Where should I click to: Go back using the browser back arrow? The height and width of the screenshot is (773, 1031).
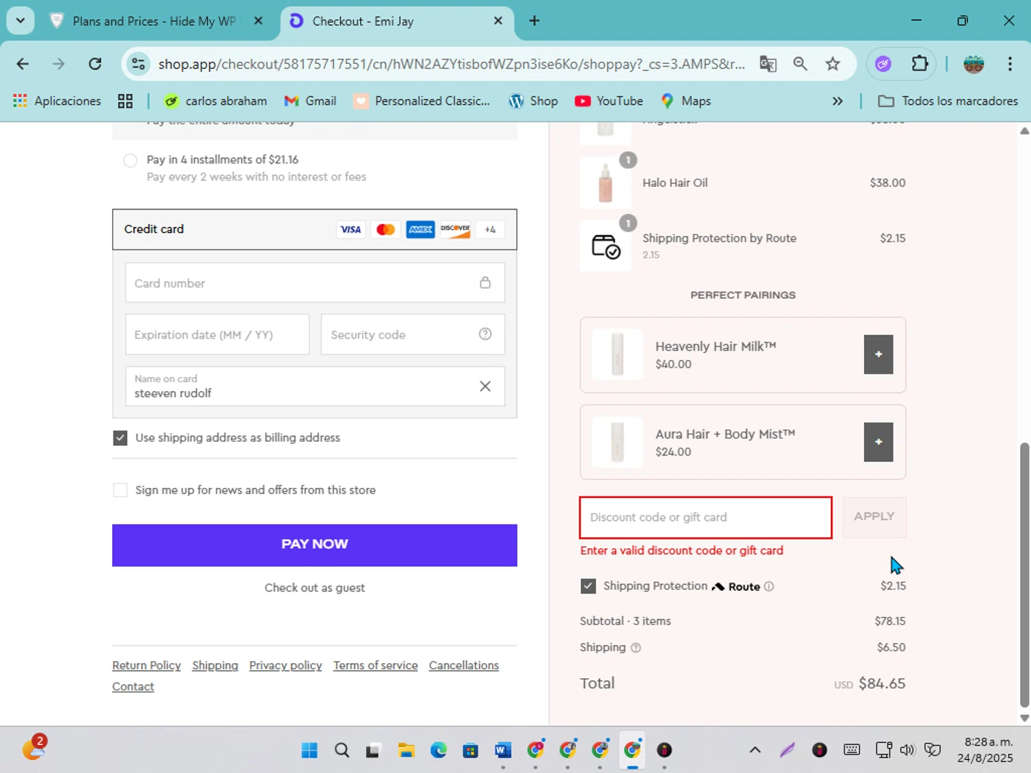click(23, 64)
